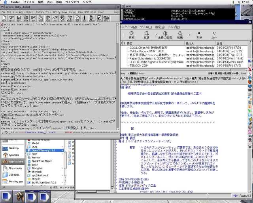The width and height of the screenshot is (253, 203).
Task: Open the 設定(C) menu in mail window
Action: coord(160,27)
